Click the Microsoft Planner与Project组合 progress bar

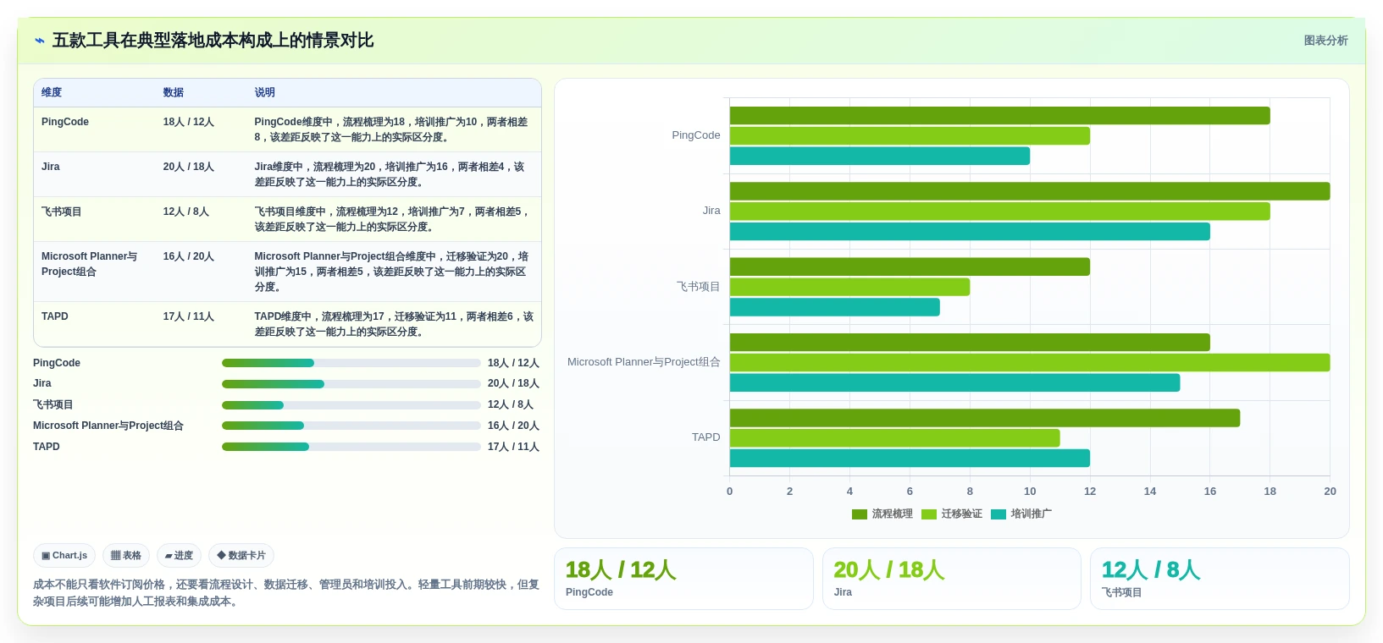tap(351, 426)
